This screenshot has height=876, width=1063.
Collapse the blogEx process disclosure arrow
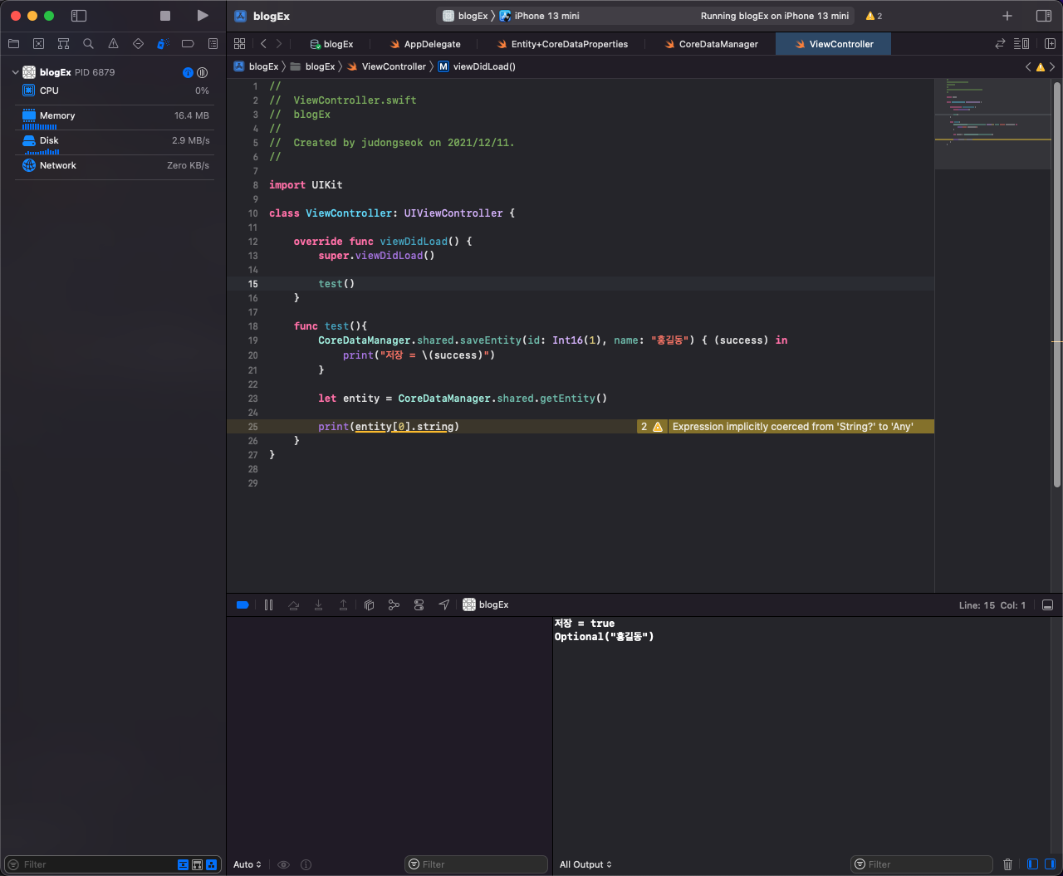point(15,72)
